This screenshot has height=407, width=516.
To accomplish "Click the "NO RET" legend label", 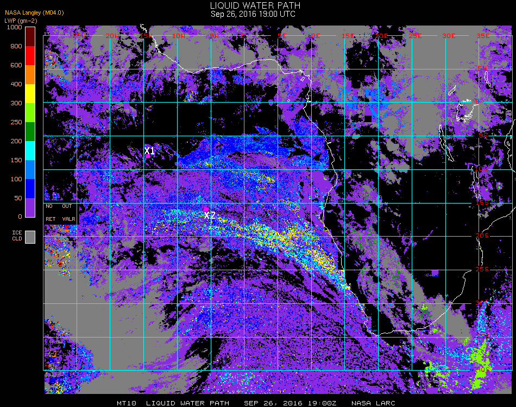I will pyautogui.click(x=51, y=212).
